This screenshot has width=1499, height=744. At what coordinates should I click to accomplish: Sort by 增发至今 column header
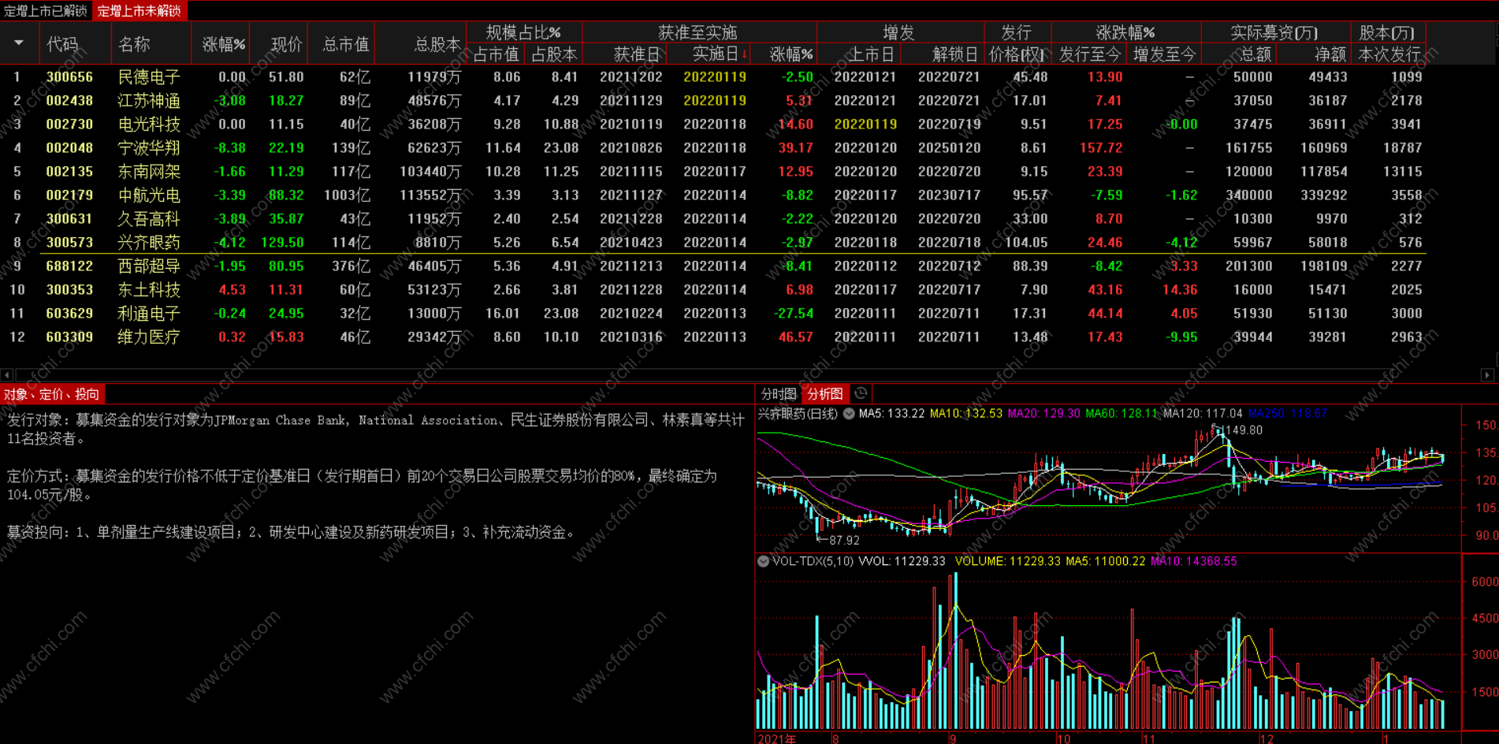[1164, 54]
